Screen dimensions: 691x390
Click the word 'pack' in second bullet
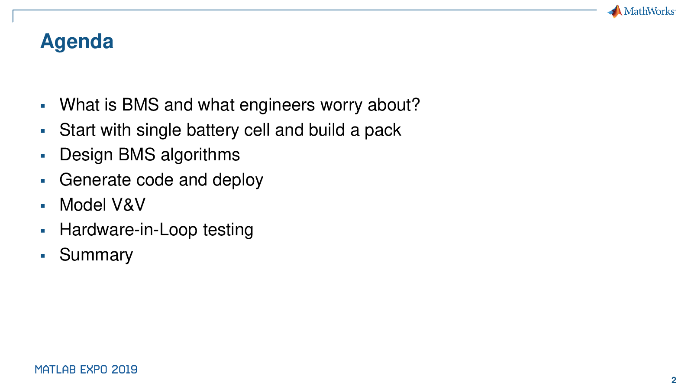coord(383,131)
